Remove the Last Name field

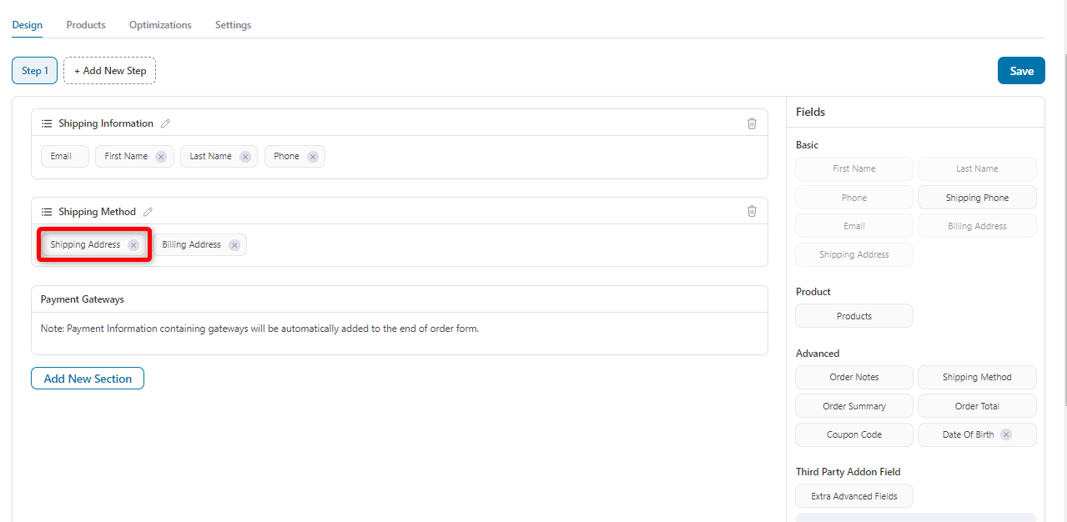[x=245, y=157]
